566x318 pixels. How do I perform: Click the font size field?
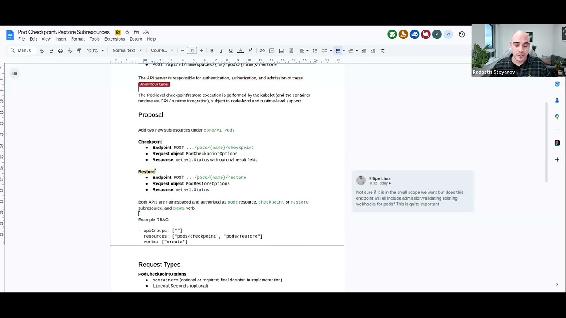tap(192, 51)
